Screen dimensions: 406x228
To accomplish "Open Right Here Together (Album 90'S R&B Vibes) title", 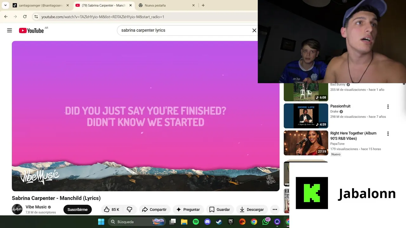I will click(353, 136).
